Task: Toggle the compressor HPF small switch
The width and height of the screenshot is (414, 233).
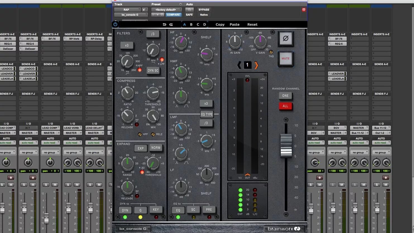Action: pyautogui.click(x=140, y=134)
